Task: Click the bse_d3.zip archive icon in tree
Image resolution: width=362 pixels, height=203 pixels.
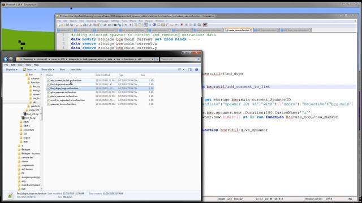Action: (x=25, y=114)
